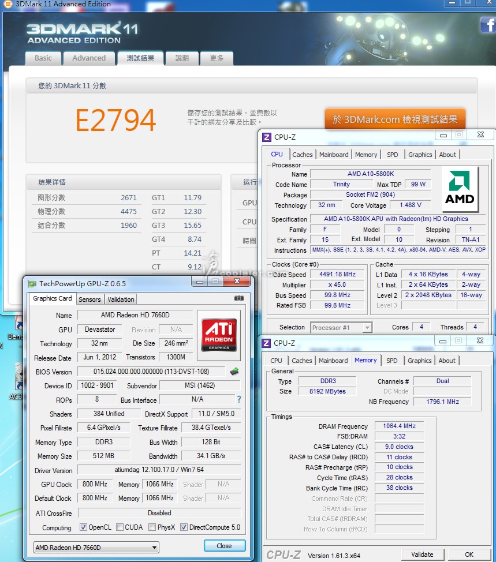496x562 pixels.
Task: Open the 更多 tab
Action: point(217,58)
